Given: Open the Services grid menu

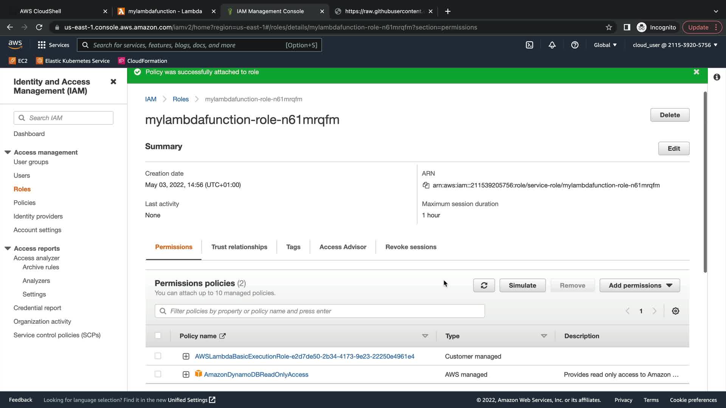Looking at the screenshot, I should 53,45.
